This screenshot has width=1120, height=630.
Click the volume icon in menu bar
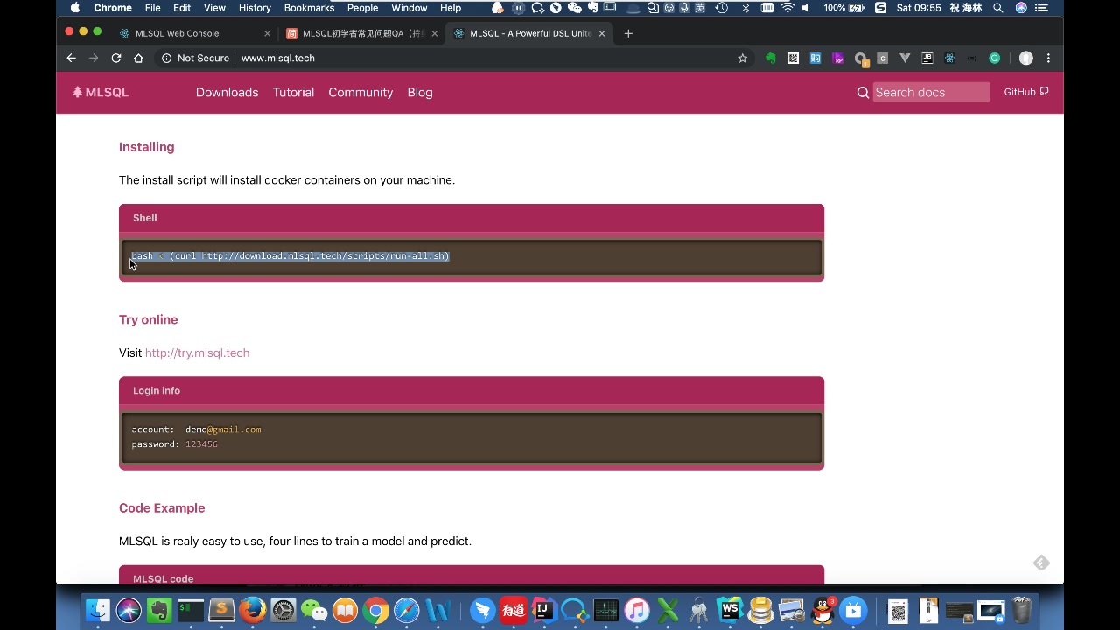806,8
